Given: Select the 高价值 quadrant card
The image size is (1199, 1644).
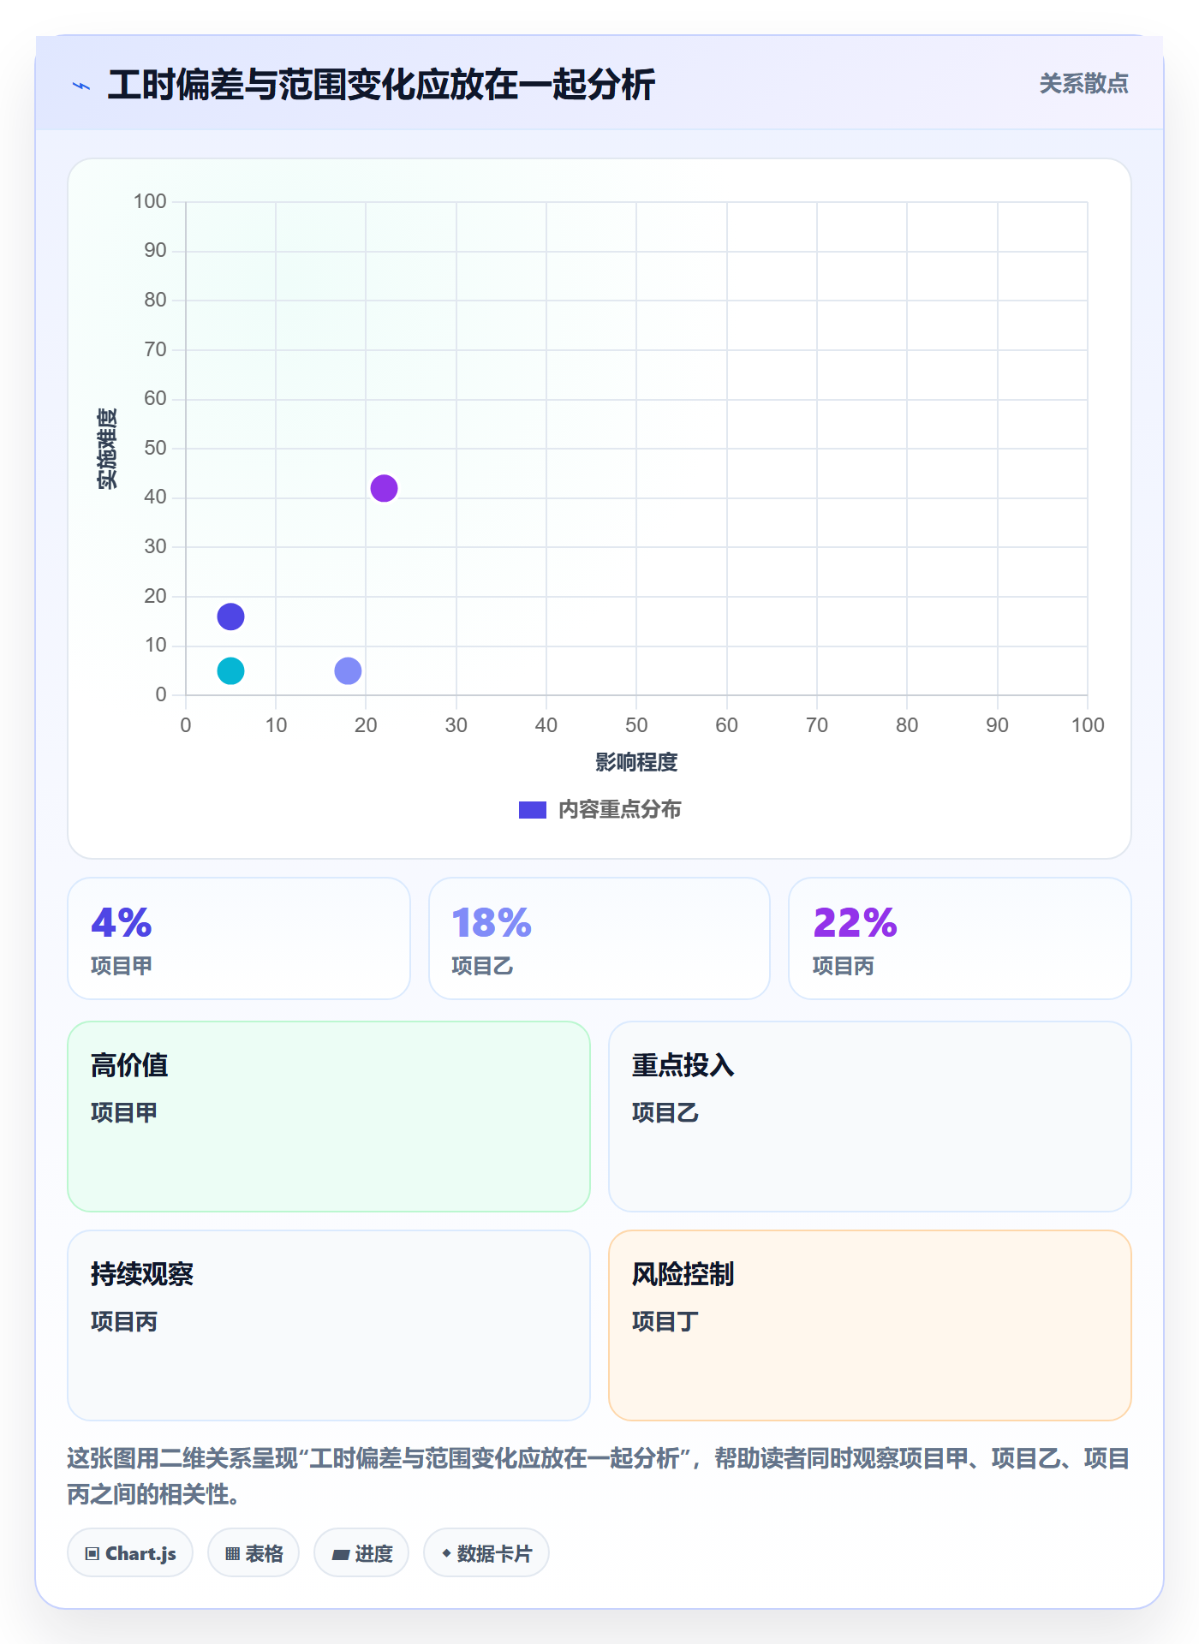Looking at the screenshot, I should [329, 1117].
